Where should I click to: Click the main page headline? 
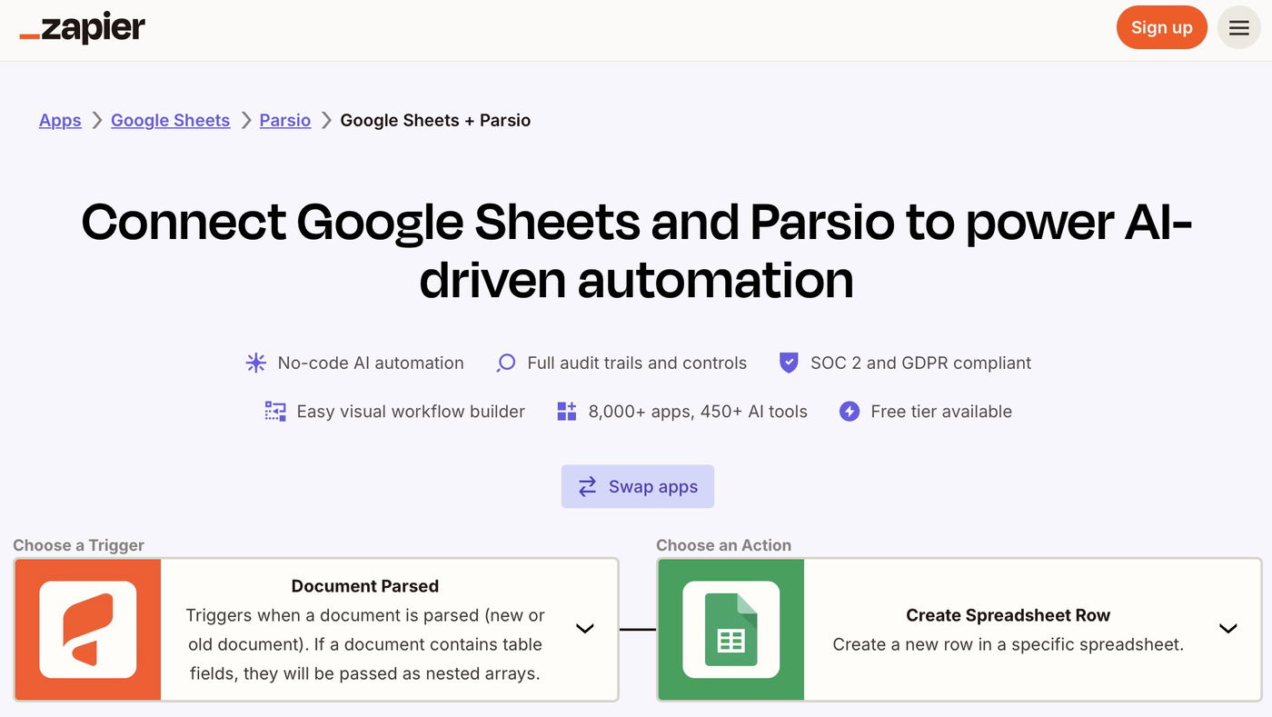click(636, 250)
